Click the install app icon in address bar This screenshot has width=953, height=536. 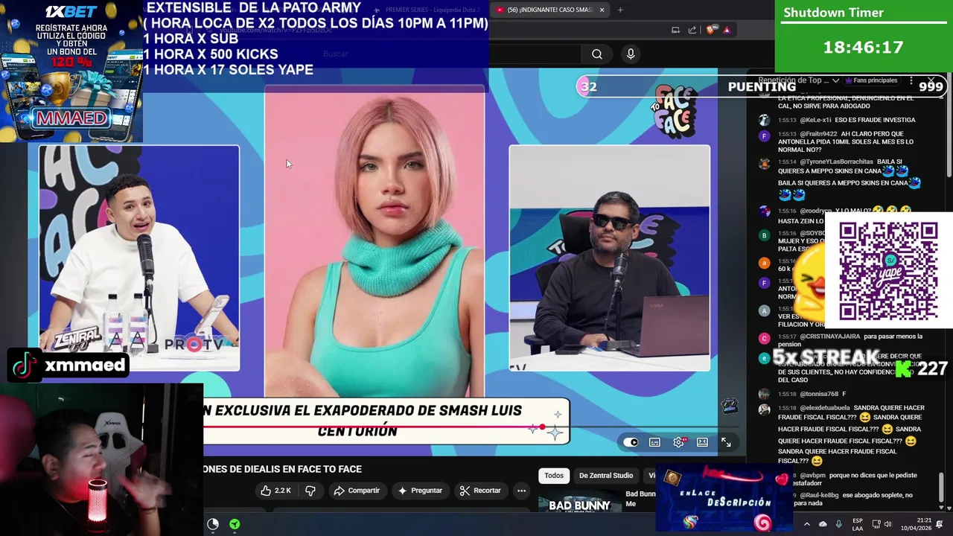675,30
